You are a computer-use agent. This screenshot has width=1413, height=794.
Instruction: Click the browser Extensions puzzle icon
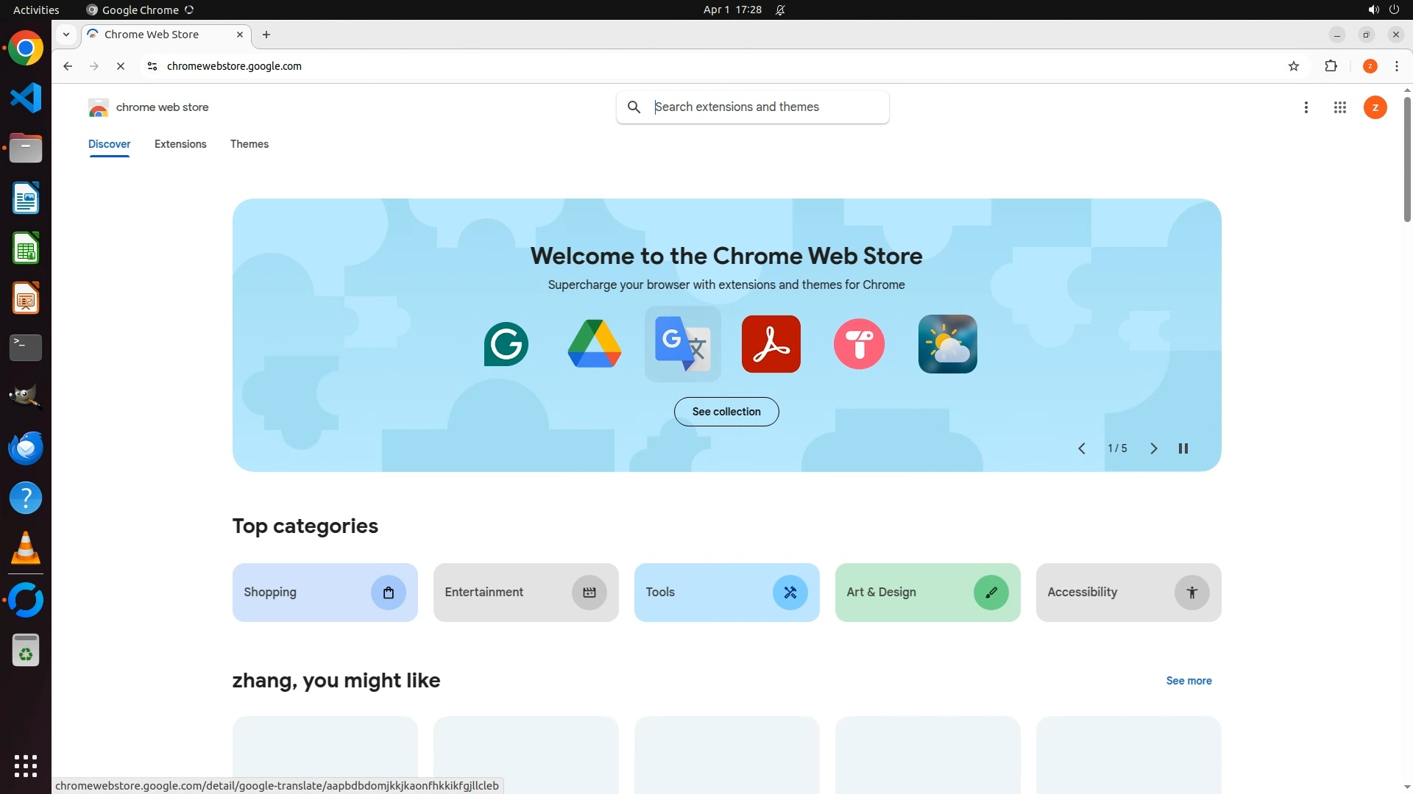pyautogui.click(x=1331, y=66)
